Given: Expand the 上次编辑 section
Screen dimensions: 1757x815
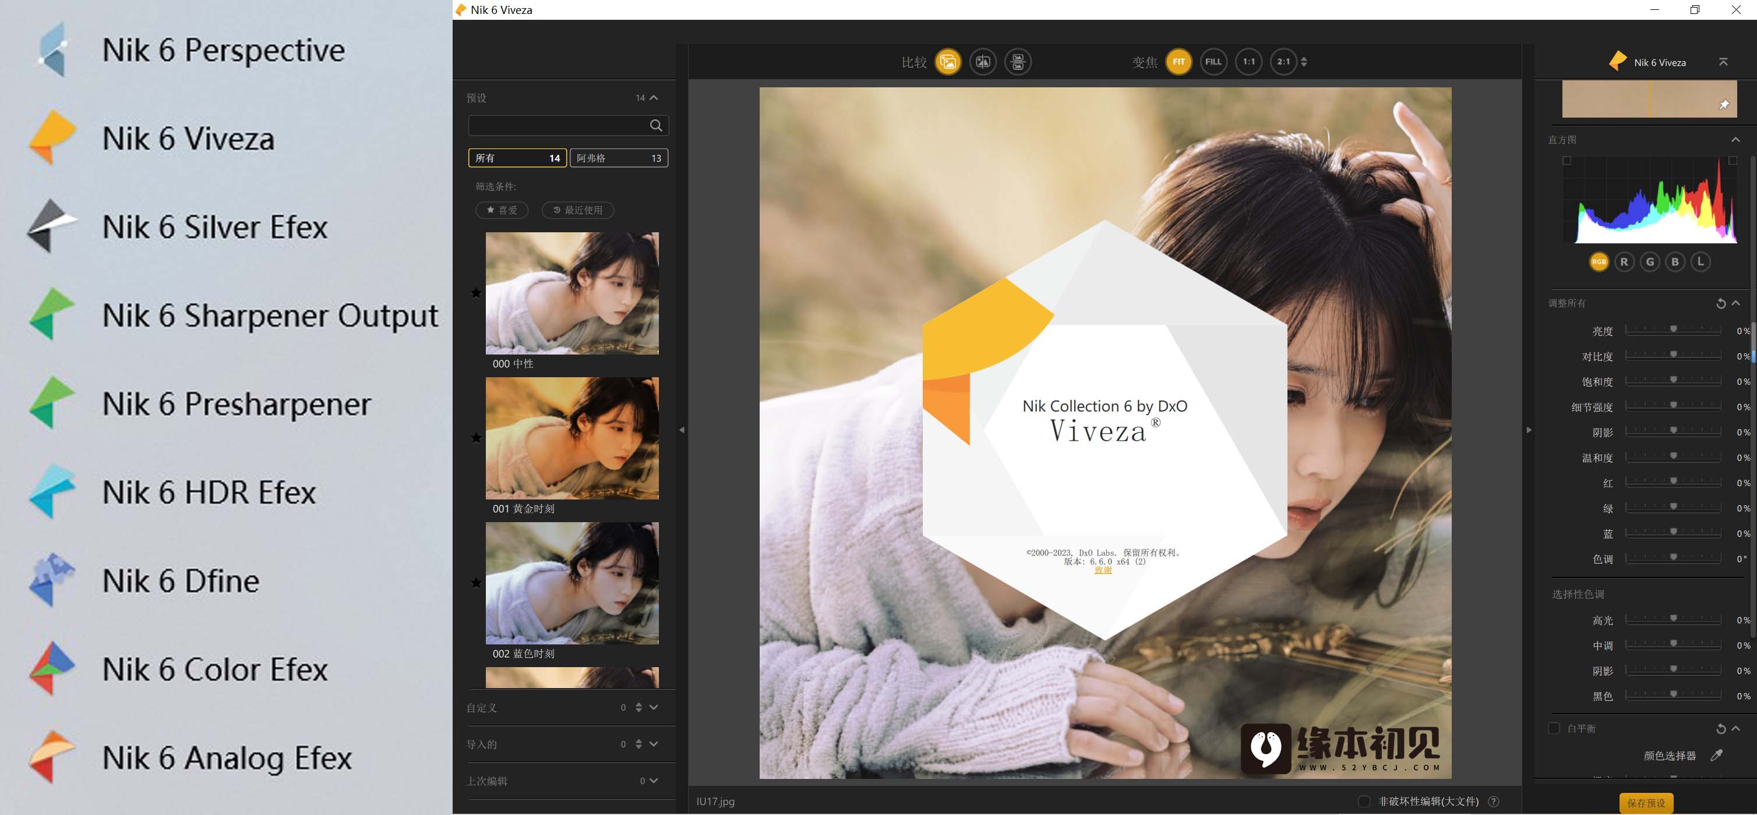Looking at the screenshot, I should coord(654,781).
